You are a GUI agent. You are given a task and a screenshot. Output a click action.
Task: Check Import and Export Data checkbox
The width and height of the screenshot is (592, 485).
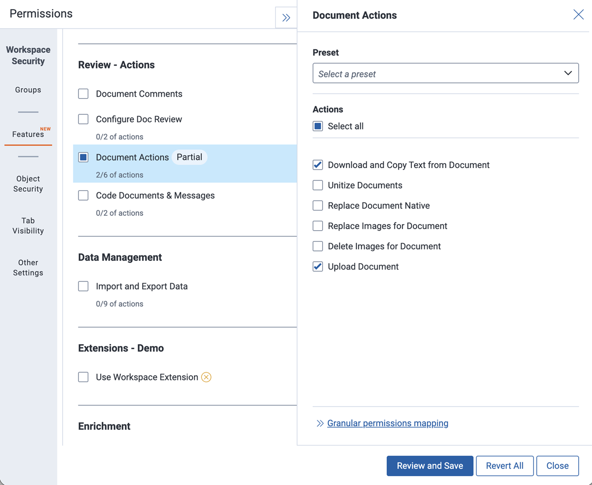tap(83, 286)
